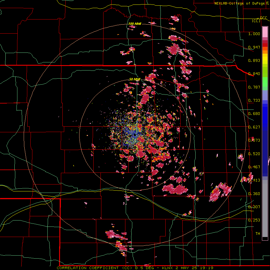Click the 100 NMI range ring label
This screenshot has height=270, width=270.
pyautogui.click(x=135, y=24)
